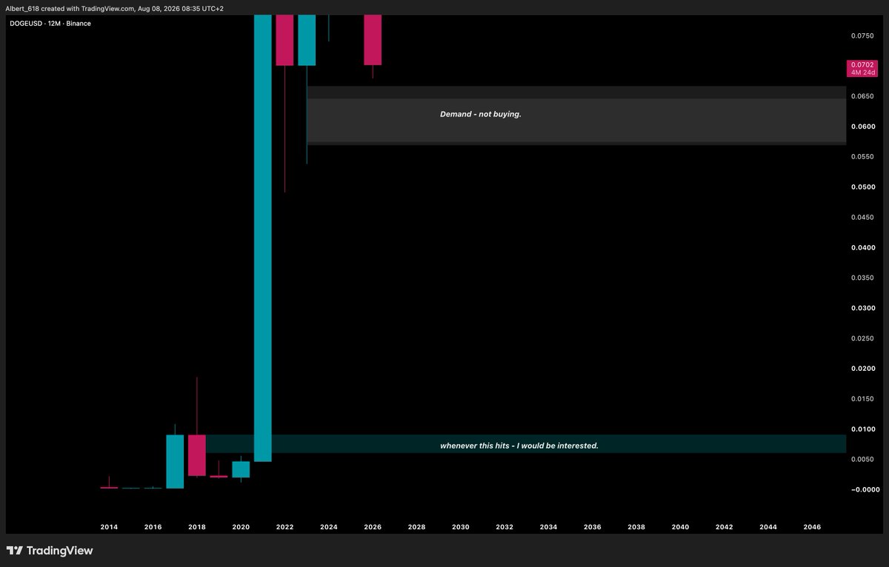This screenshot has height=567, width=889.
Task: Click the 0.0650 price axis label
Action: point(863,96)
